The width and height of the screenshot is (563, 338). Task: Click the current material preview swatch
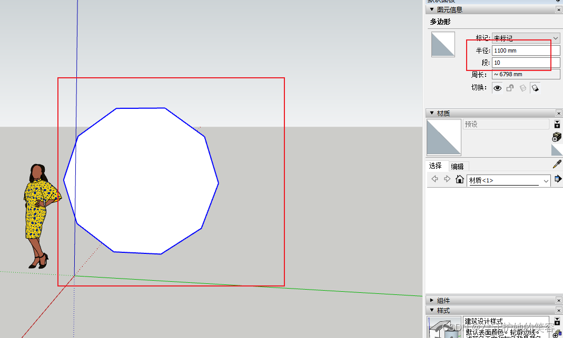[x=444, y=137]
